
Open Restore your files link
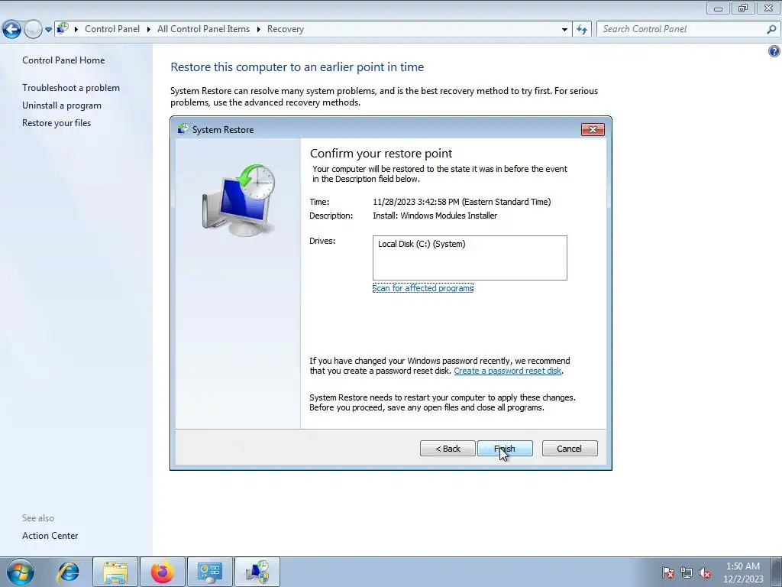57,123
